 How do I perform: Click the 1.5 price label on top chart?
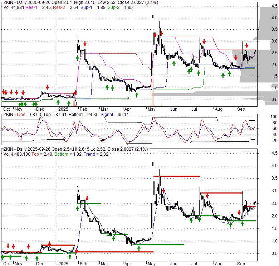[x=274, y=76]
